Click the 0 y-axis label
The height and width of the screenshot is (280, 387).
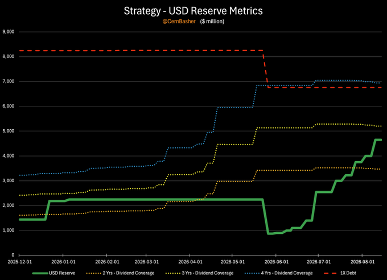coord(13,255)
